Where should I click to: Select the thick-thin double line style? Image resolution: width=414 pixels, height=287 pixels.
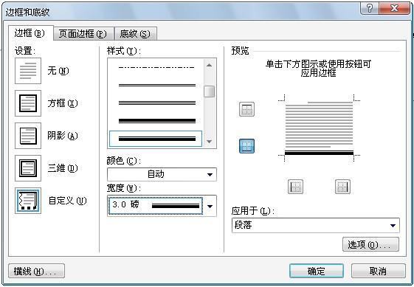pos(156,121)
